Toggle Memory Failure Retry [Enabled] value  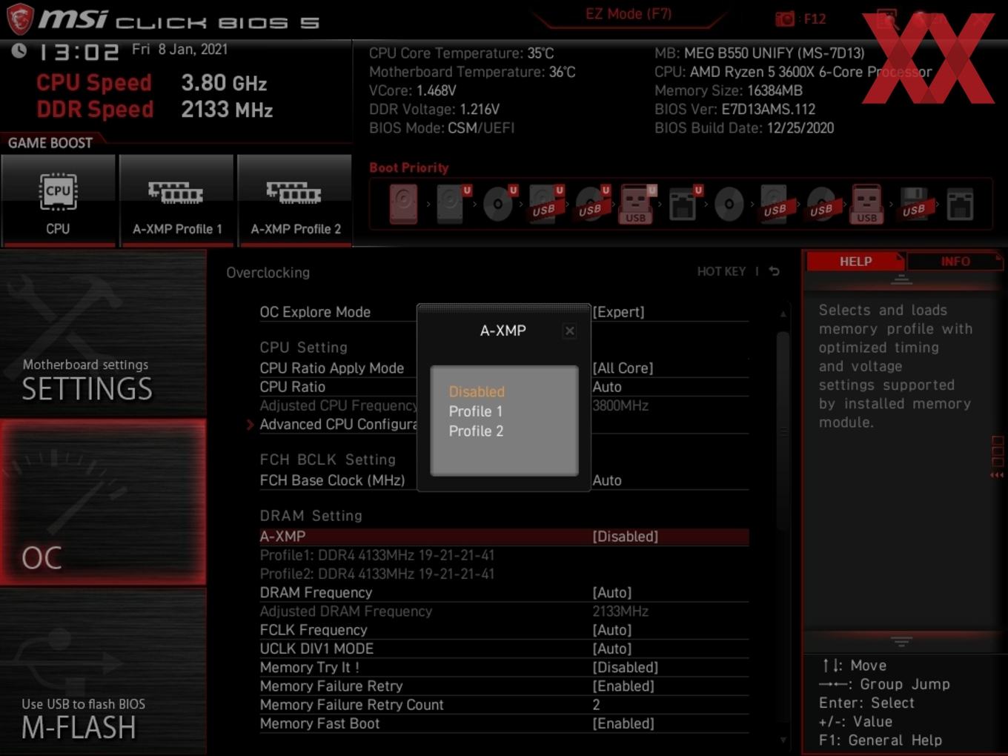pyautogui.click(x=623, y=686)
